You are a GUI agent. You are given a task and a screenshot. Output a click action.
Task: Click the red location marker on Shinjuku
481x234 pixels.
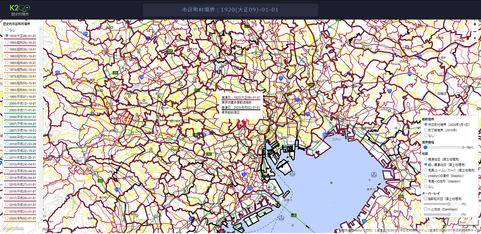(241, 125)
